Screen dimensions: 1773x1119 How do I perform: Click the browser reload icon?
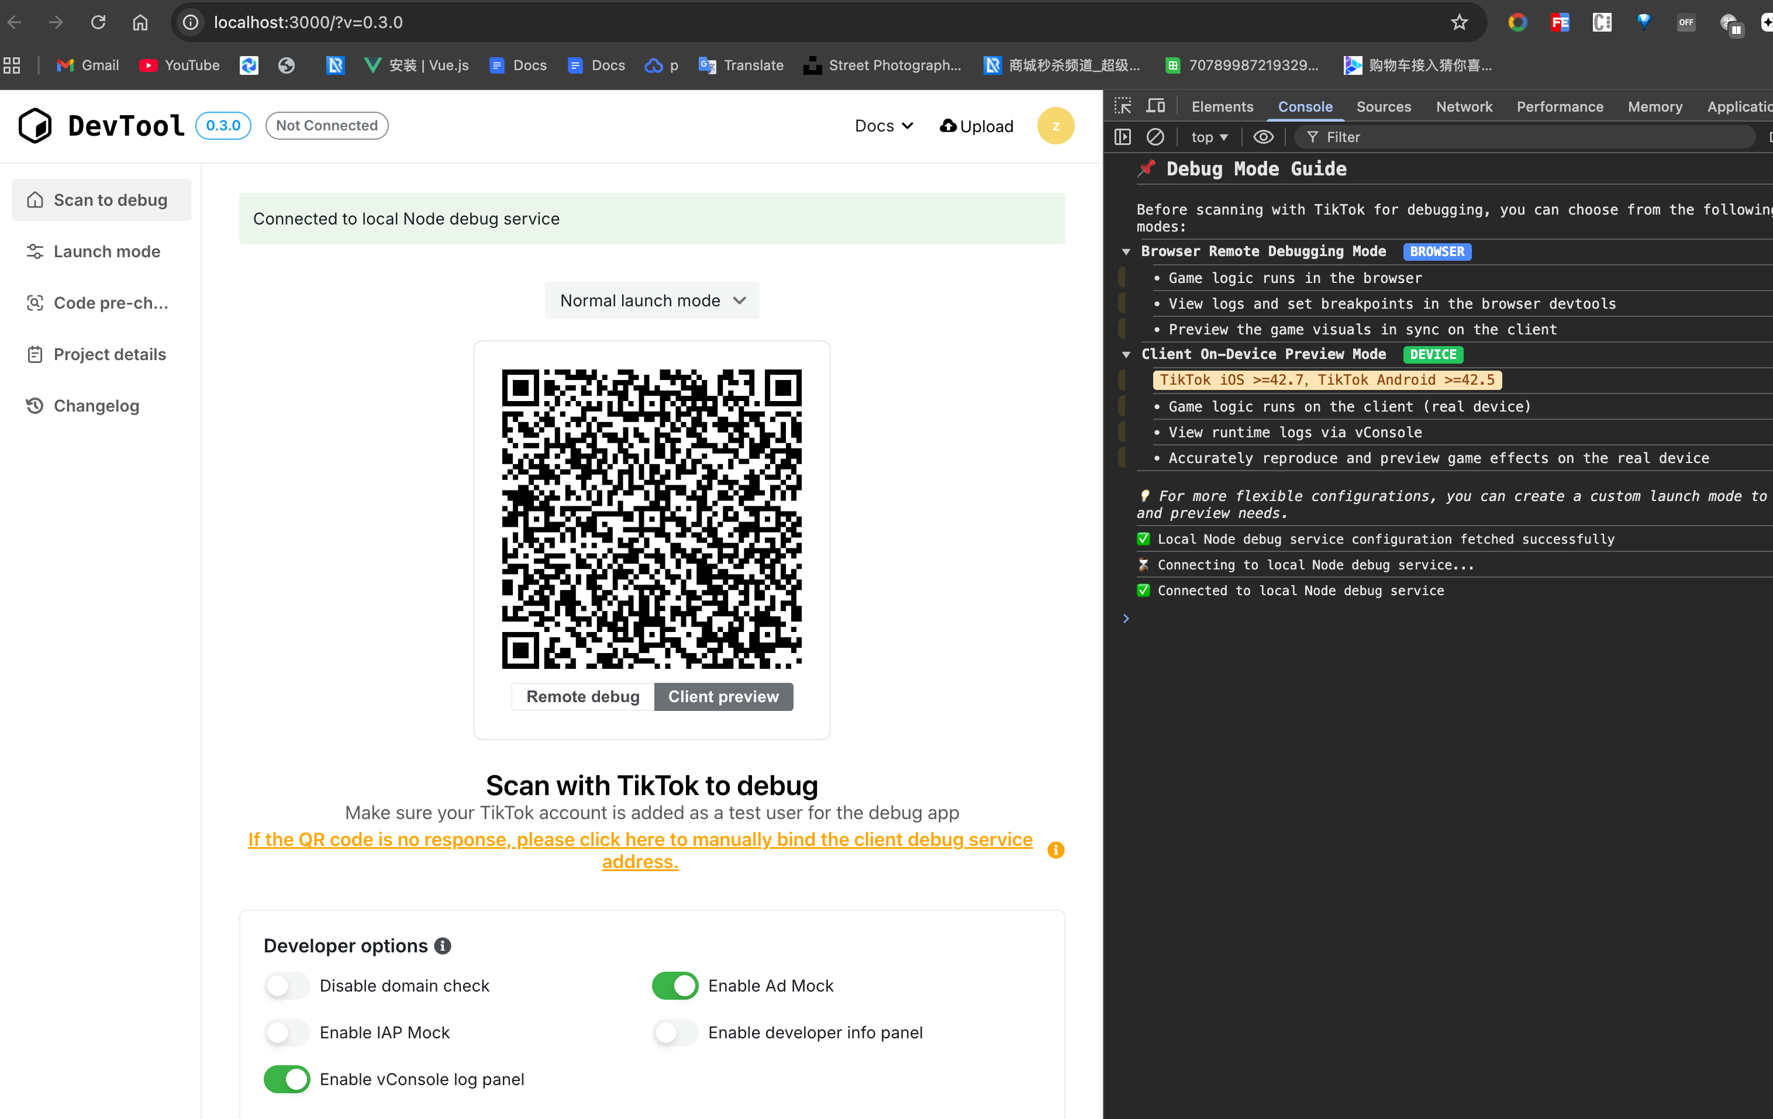click(x=98, y=22)
